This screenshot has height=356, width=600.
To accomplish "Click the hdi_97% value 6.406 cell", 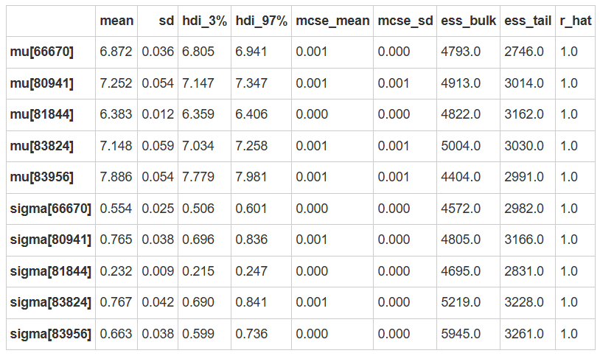I will pyautogui.click(x=251, y=114).
